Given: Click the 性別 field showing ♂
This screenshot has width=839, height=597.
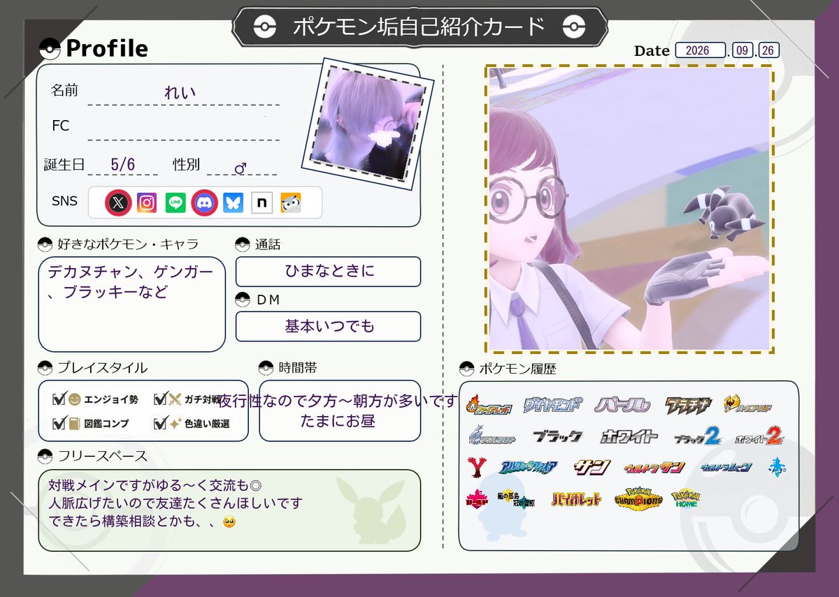Looking at the screenshot, I should click(x=242, y=166).
